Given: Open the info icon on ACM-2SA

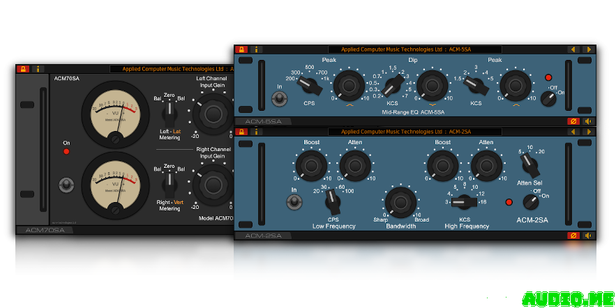Looking at the screenshot, I should (256, 132).
